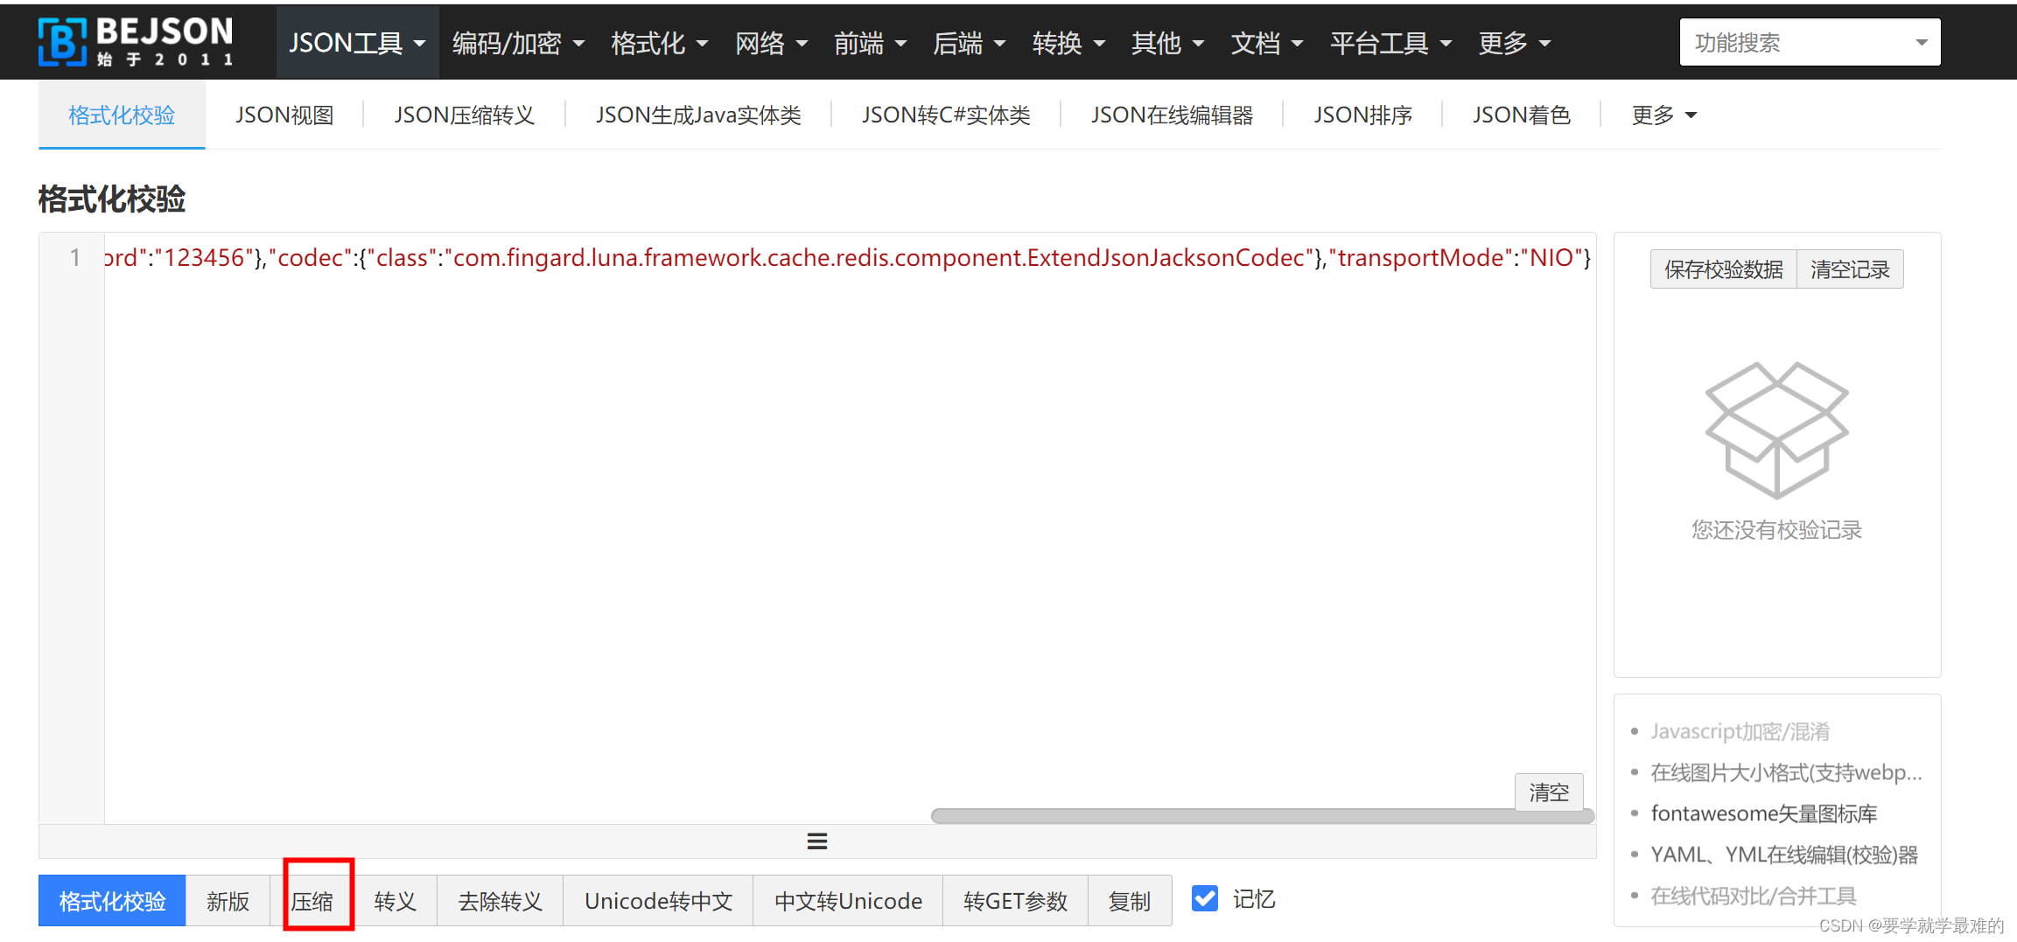The image size is (2017, 942).
Task: Click the 转GET参数 button
Action: [1015, 901]
